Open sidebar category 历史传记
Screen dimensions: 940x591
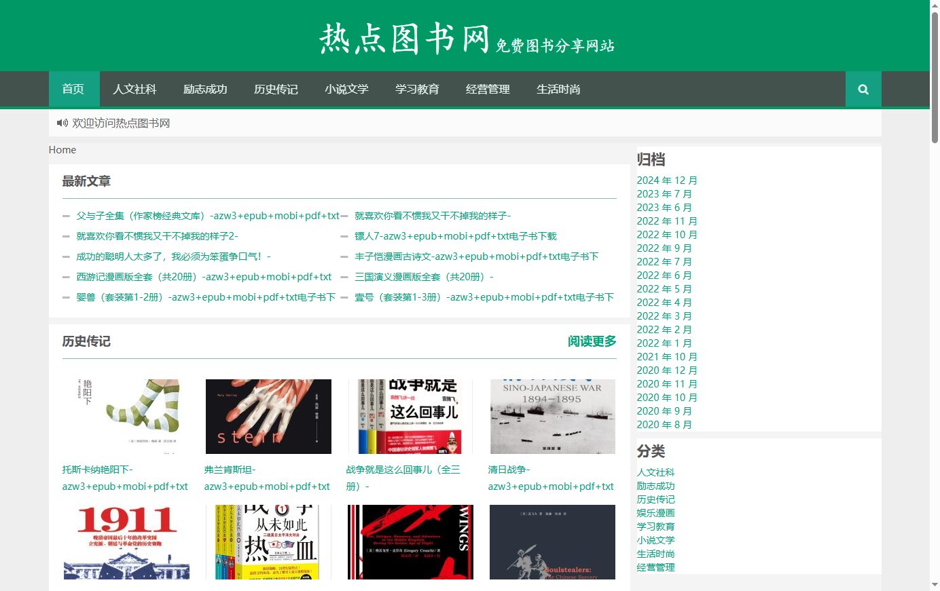point(656,499)
